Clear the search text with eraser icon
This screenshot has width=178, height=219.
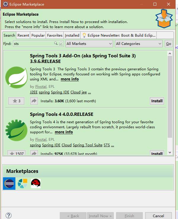tap(61, 43)
